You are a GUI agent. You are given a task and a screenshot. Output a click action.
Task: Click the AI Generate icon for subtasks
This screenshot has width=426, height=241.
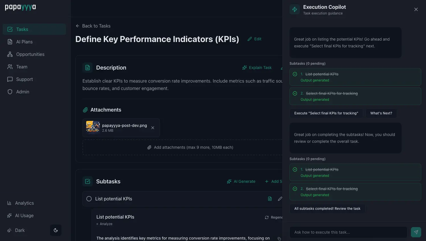(x=229, y=181)
